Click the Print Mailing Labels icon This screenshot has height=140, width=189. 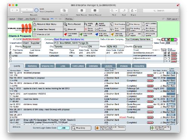(x=128, y=29)
